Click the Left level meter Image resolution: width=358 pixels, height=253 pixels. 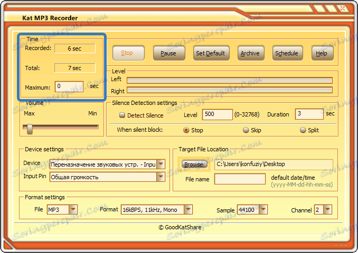[230, 80]
